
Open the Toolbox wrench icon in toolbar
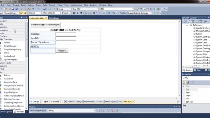coord(151,9)
